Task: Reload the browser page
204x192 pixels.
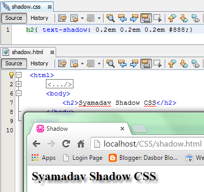Action: click(x=66, y=144)
